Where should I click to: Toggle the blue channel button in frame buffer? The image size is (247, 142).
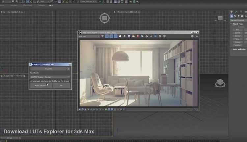(x=116, y=36)
